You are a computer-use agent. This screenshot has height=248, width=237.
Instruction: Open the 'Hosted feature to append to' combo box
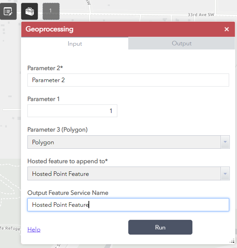pyautogui.click(x=124, y=174)
